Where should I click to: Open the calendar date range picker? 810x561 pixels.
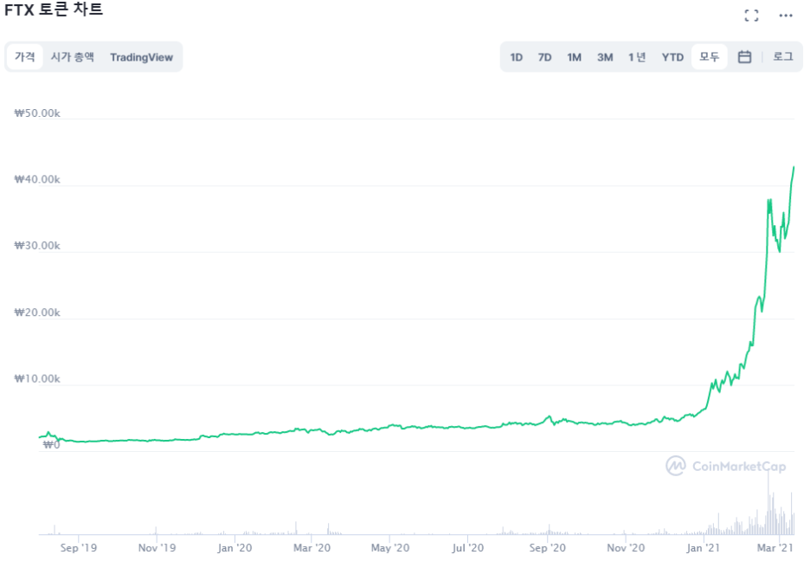[744, 57]
